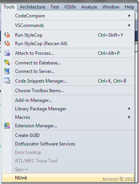This screenshot has width=139, height=184.
Task: Expand the CodeCompare submenu arrow
Action: click(129, 16)
